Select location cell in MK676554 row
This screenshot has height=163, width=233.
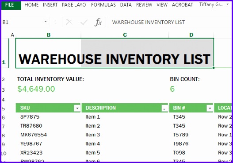225,135
